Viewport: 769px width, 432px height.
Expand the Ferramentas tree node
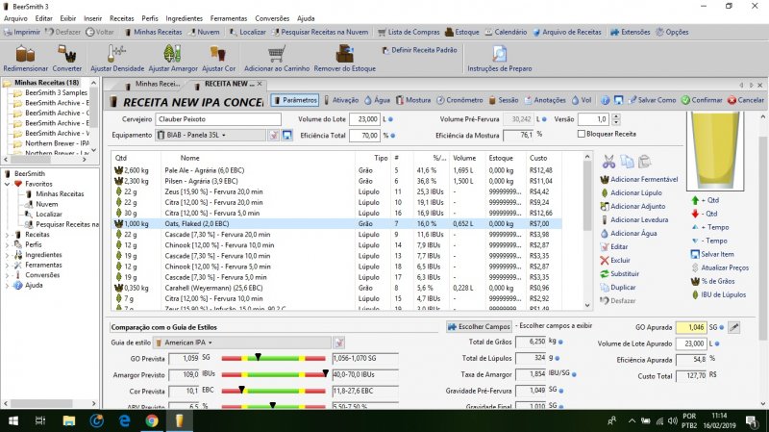click(8, 266)
